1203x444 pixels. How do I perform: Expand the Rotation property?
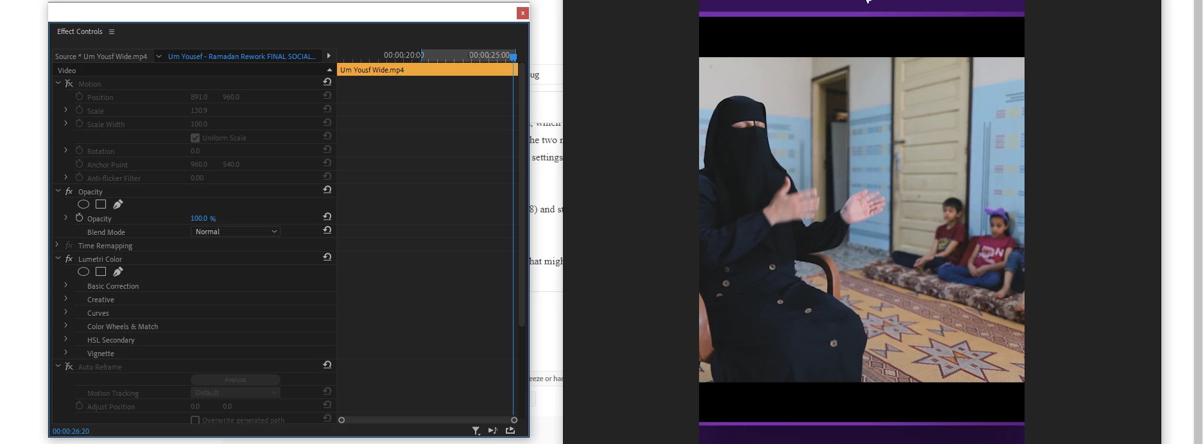[66, 150]
